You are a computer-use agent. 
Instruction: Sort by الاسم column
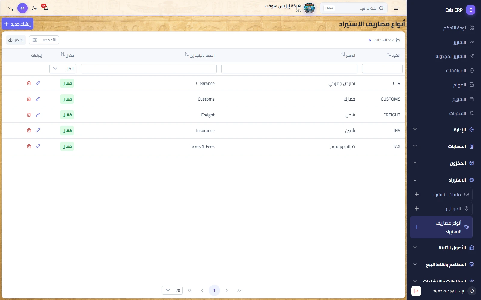point(348,55)
